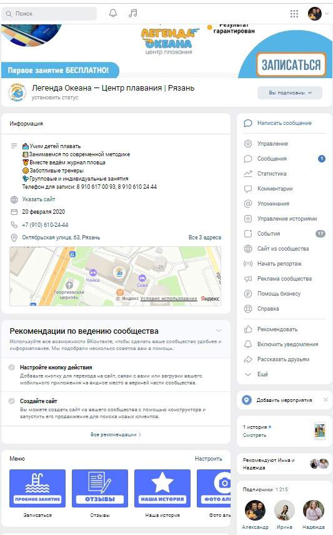Click установить статус under community name
The image size is (333, 535).
point(55,97)
